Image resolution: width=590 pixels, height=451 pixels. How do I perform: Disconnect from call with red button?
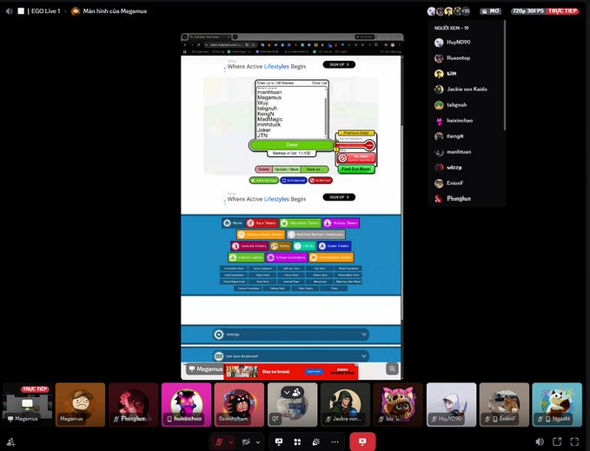coord(362,441)
